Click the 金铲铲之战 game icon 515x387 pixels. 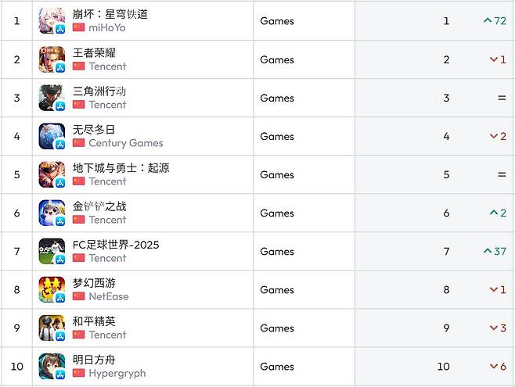52,213
